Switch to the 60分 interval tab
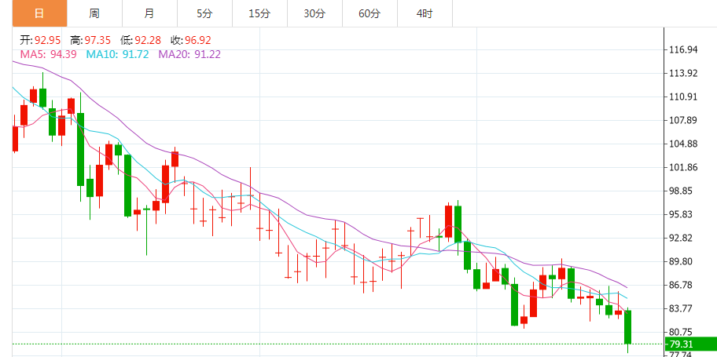Screen dimensions: 717x357 point(370,14)
